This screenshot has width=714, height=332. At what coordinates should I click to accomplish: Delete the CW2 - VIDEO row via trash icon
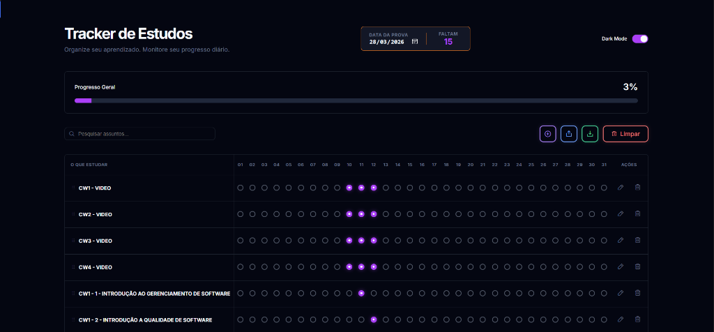click(637, 214)
